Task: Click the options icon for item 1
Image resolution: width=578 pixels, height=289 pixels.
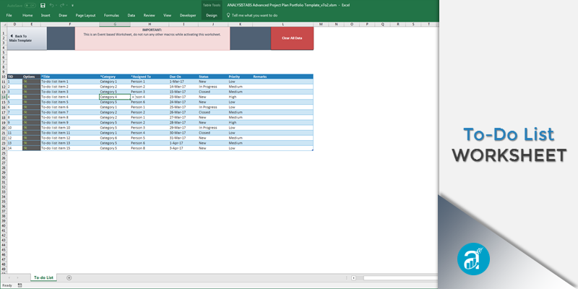Action: click(x=26, y=82)
